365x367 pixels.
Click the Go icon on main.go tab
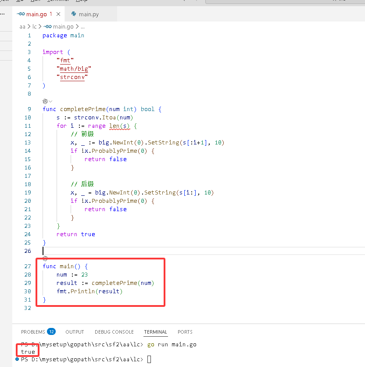click(21, 14)
